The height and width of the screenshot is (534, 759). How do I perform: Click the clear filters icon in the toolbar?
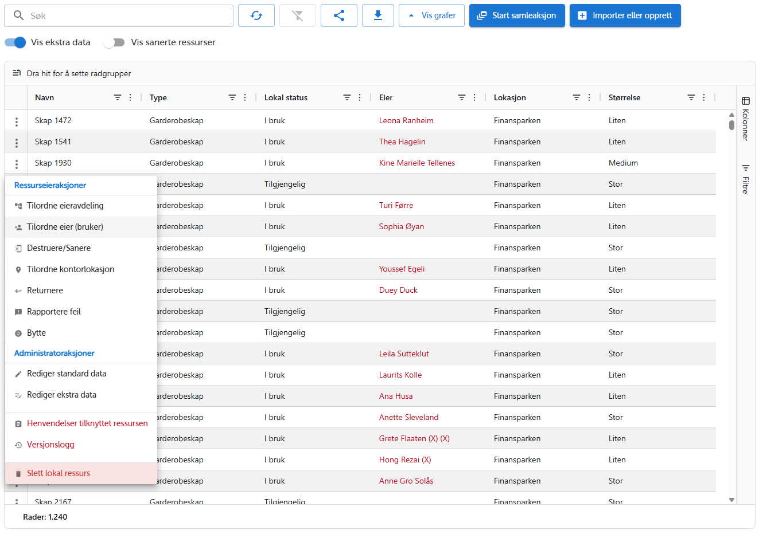click(297, 15)
